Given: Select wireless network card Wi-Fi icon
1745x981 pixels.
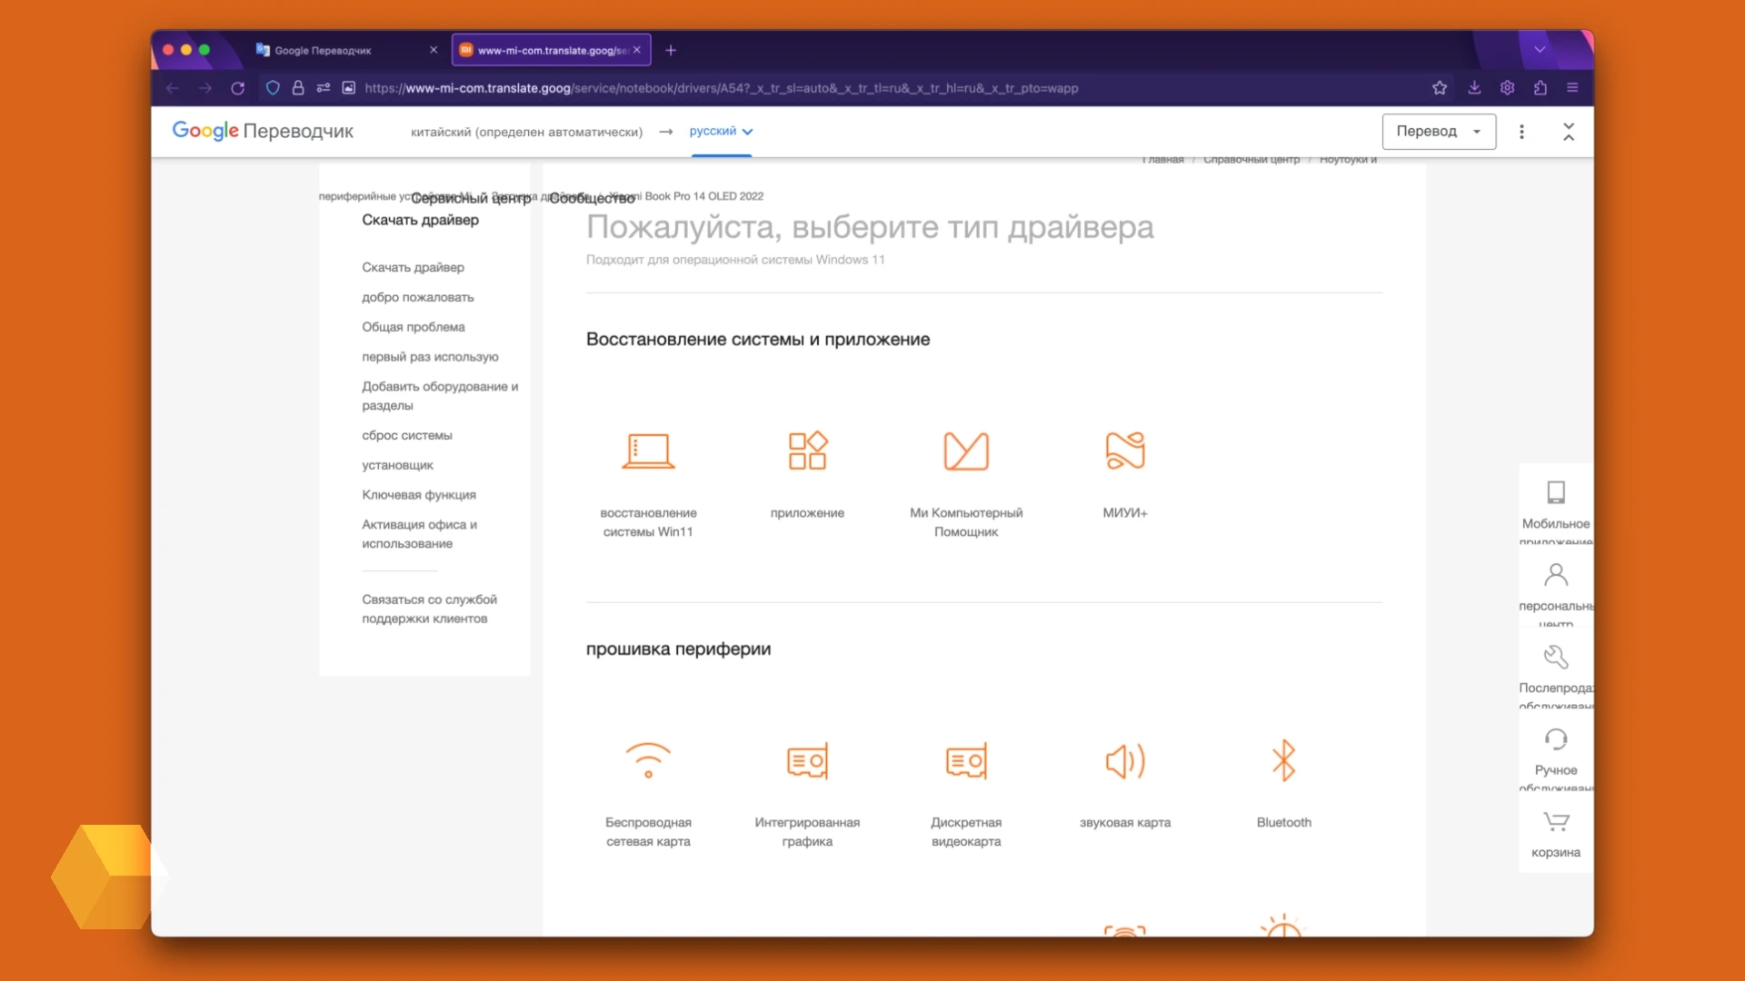Looking at the screenshot, I should coord(648,760).
